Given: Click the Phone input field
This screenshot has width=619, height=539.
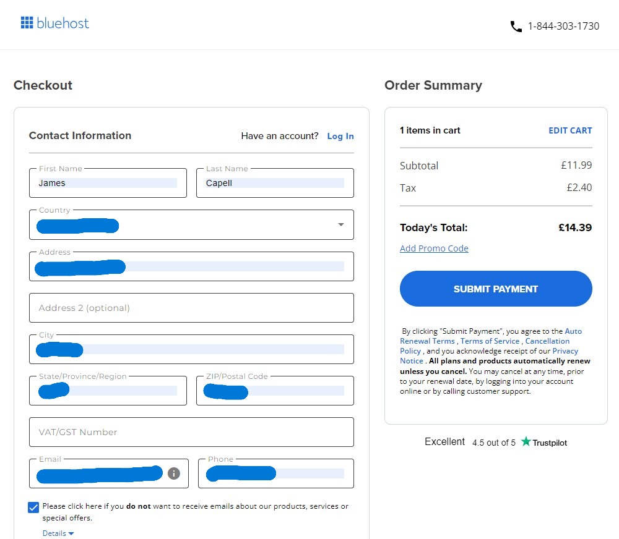Looking at the screenshot, I should (x=276, y=473).
